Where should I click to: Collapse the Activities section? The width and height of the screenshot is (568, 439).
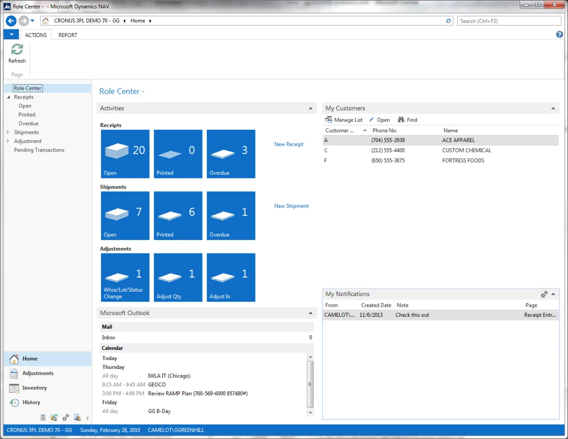(311, 108)
